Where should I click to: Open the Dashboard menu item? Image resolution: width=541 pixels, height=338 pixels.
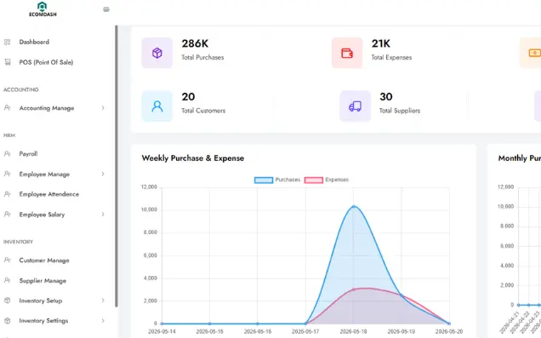pos(34,42)
